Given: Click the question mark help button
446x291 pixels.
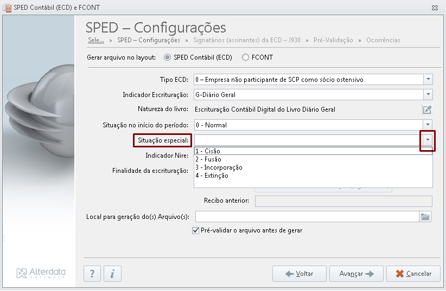Looking at the screenshot, I should click(x=92, y=274).
